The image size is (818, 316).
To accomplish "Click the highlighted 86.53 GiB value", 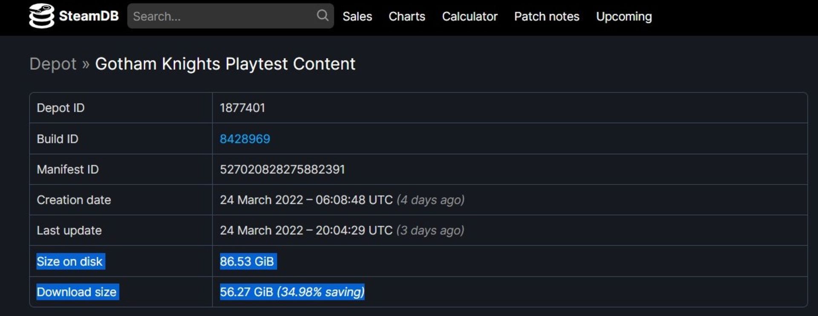I will [x=247, y=261].
